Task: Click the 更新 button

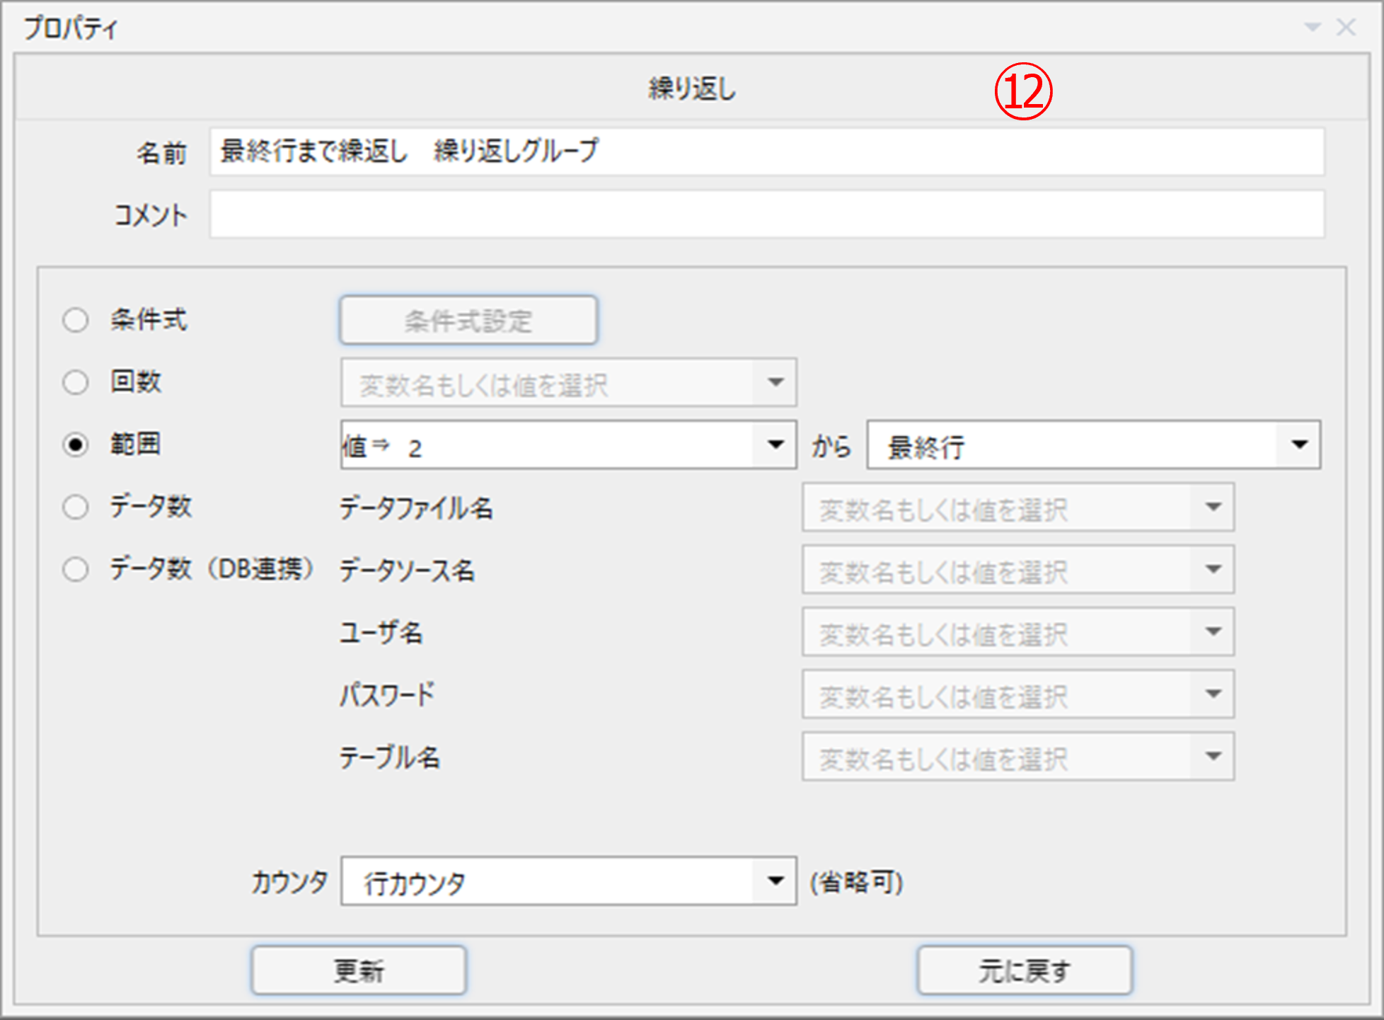Action: pos(359,970)
